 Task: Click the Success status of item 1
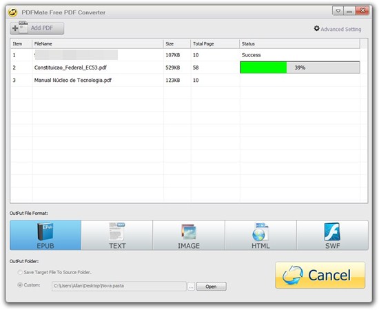pos(251,55)
